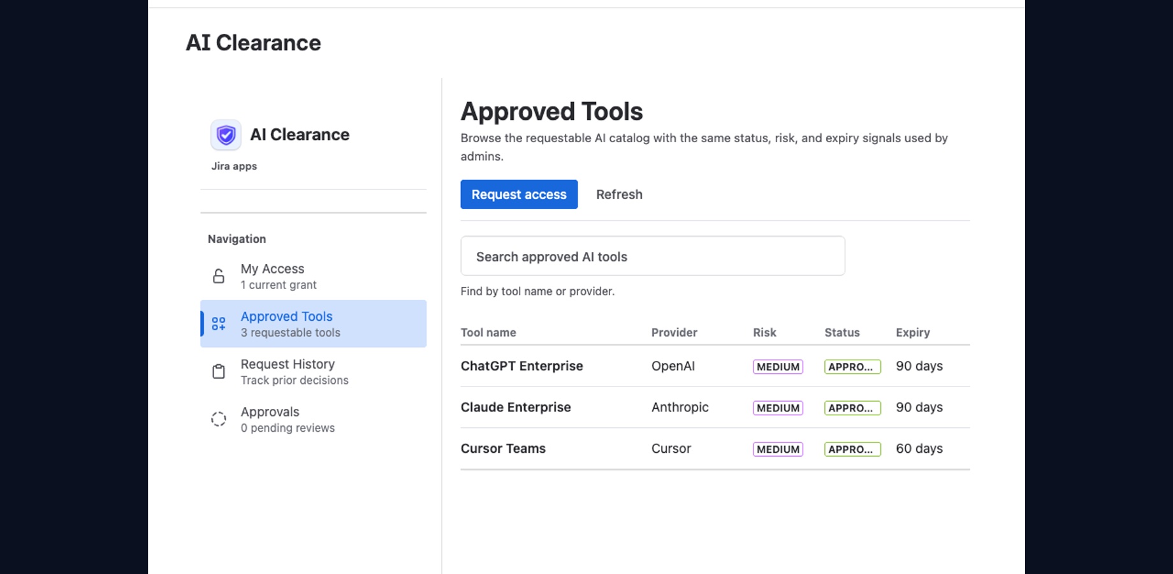Click the 90 days expiry for ChatGPT Enterprise
The height and width of the screenshot is (574, 1173).
[919, 366]
